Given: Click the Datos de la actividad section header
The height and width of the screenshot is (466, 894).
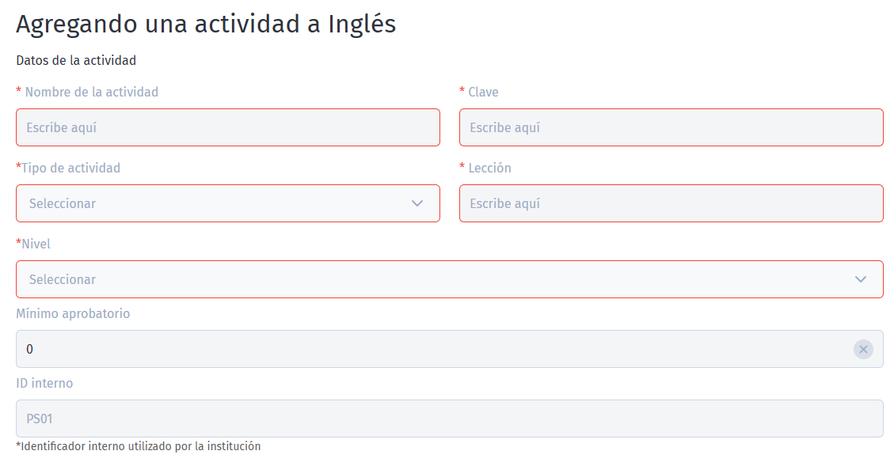Looking at the screenshot, I should click(75, 60).
